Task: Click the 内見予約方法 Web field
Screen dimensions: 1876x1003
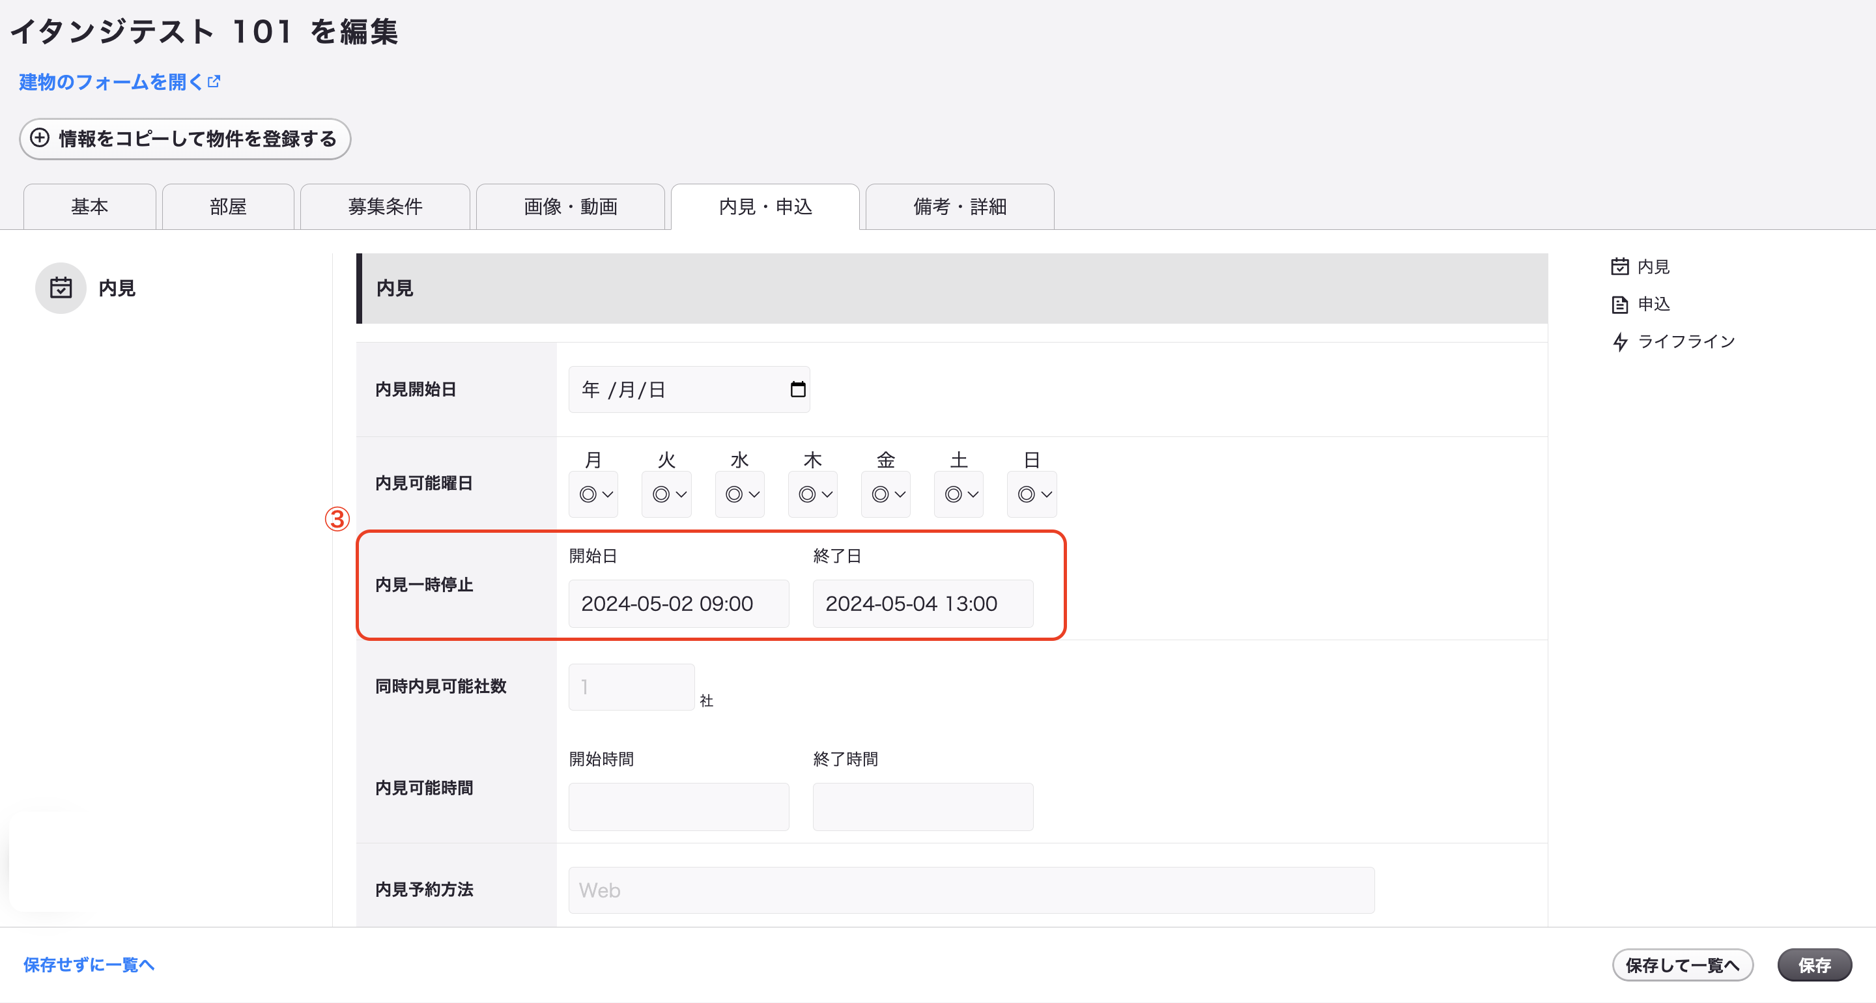Action: click(971, 890)
